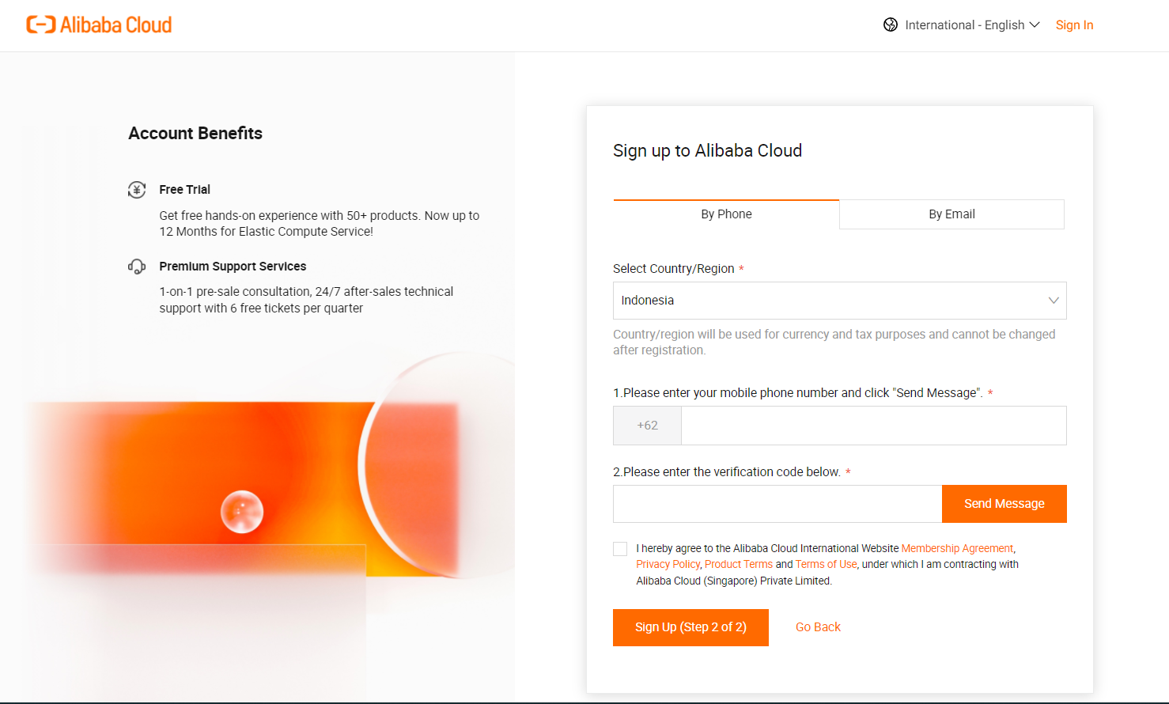Open the Terms of Use link
This screenshot has width=1169, height=704.
826,564
